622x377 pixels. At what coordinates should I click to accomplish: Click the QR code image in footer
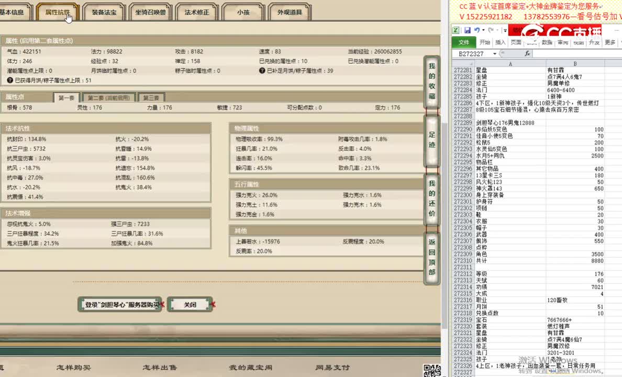tap(432, 370)
